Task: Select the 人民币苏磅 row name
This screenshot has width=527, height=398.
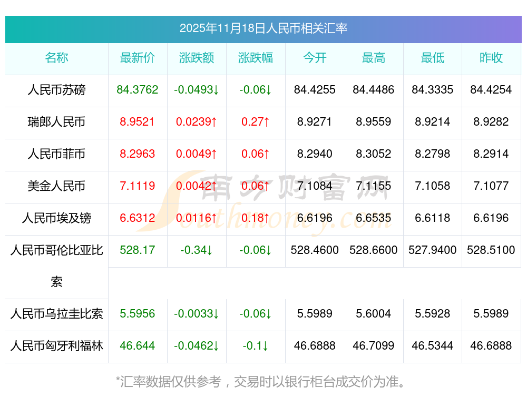Action: [x=56, y=90]
